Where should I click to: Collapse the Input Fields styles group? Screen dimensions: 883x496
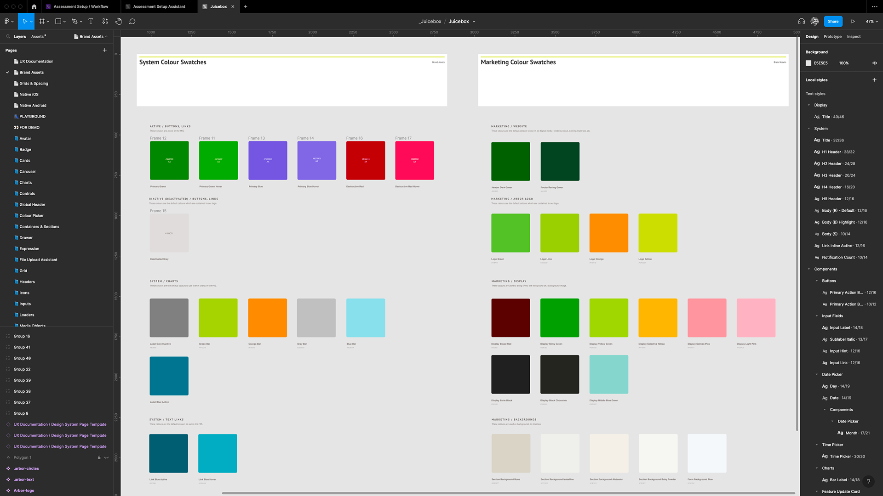[817, 316]
